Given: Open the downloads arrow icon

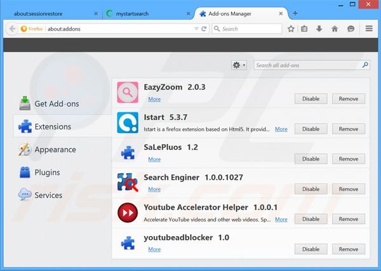Looking at the screenshot, I should pyautogui.click(x=319, y=29).
